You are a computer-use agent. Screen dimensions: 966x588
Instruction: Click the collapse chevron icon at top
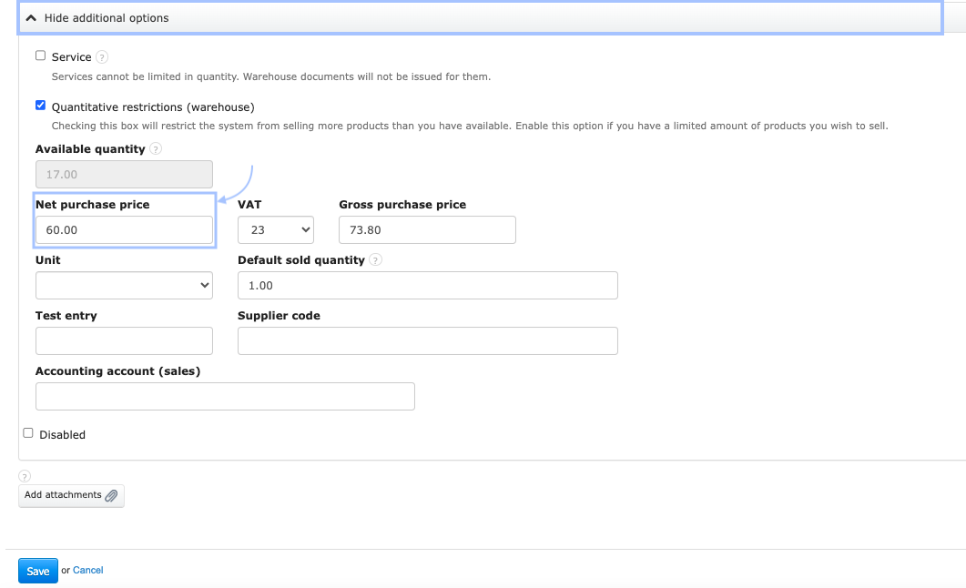[x=31, y=18]
